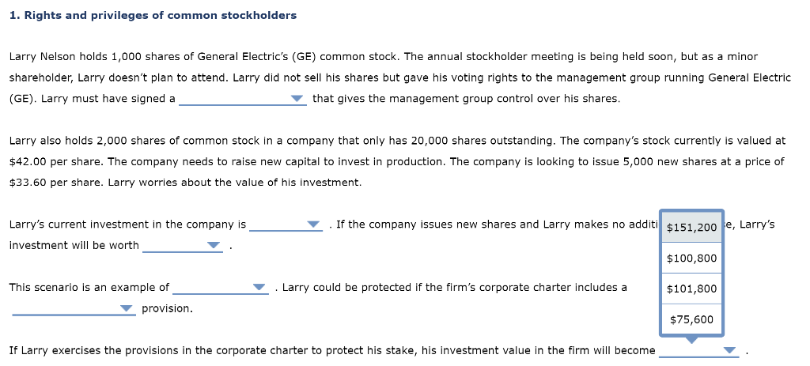Open dropdown after 'Larry must have signed a'
This screenshot has width=810, height=366.
click(x=243, y=99)
